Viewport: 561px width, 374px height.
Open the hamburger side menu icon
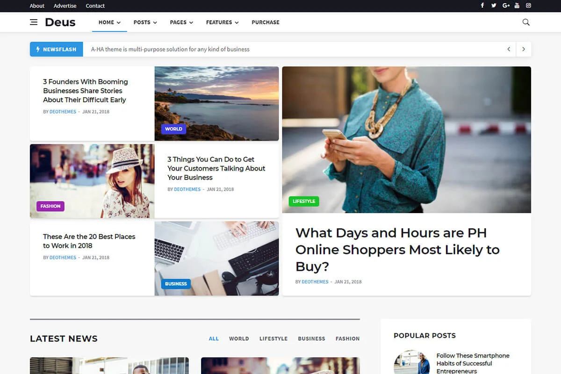pos(34,22)
